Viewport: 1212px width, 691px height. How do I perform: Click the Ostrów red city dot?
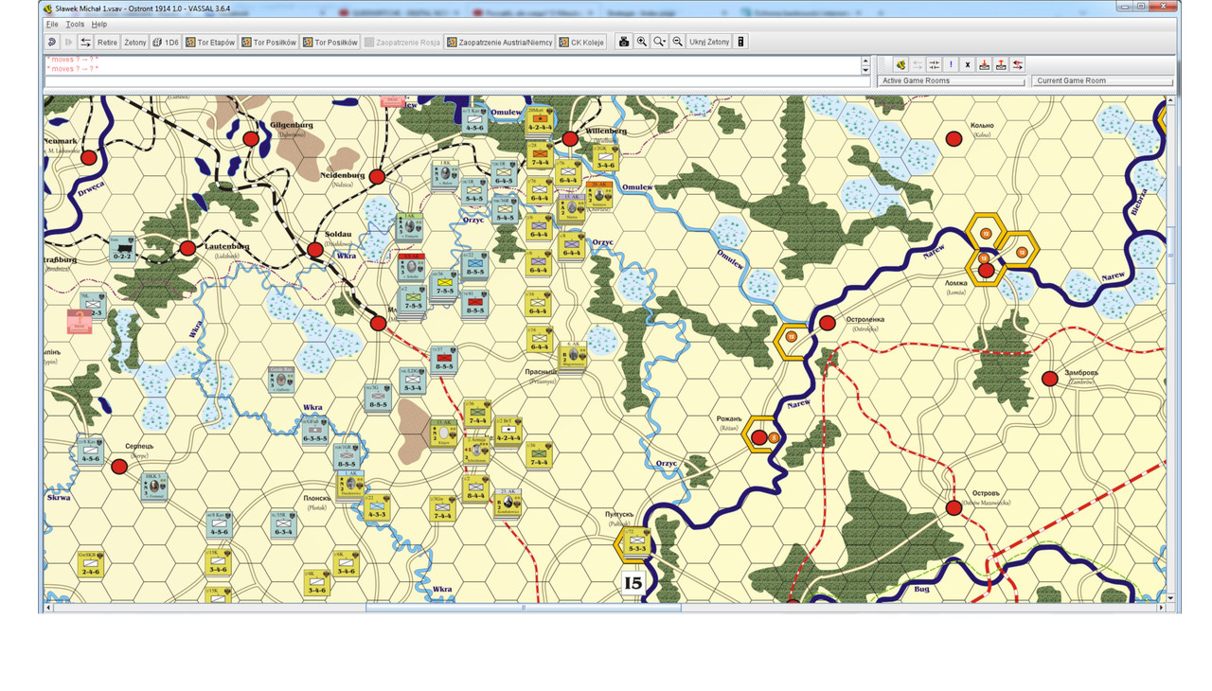954,508
